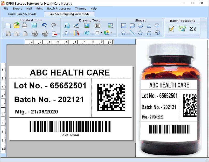The width and height of the screenshot is (209, 162).
Task: Click the padlock lock icon
Action: coord(25,34)
